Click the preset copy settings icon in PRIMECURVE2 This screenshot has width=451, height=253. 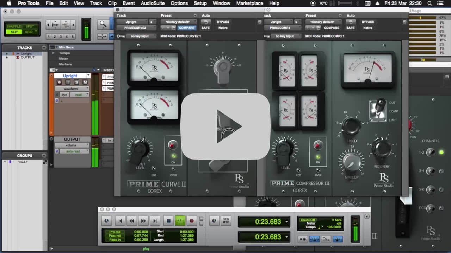click(173, 28)
